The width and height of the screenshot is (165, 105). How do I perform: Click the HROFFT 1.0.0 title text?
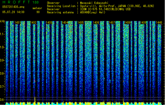(x=20, y=2)
